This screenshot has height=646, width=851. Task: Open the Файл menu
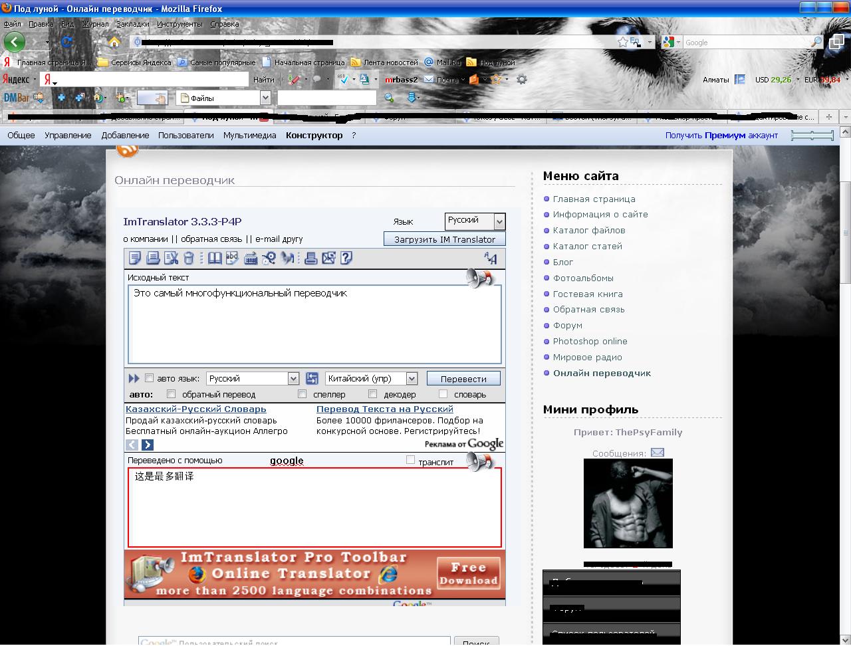[x=12, y=24]
